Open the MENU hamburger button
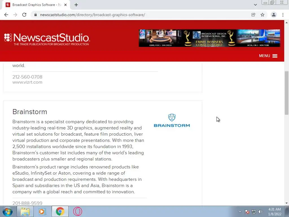Viewport: 289px width, 217px height. pyautogui.click(x=268, y=56)
